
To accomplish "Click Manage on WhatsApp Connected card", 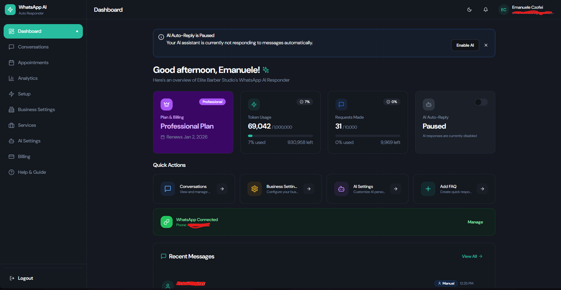I will coord(475,222).
